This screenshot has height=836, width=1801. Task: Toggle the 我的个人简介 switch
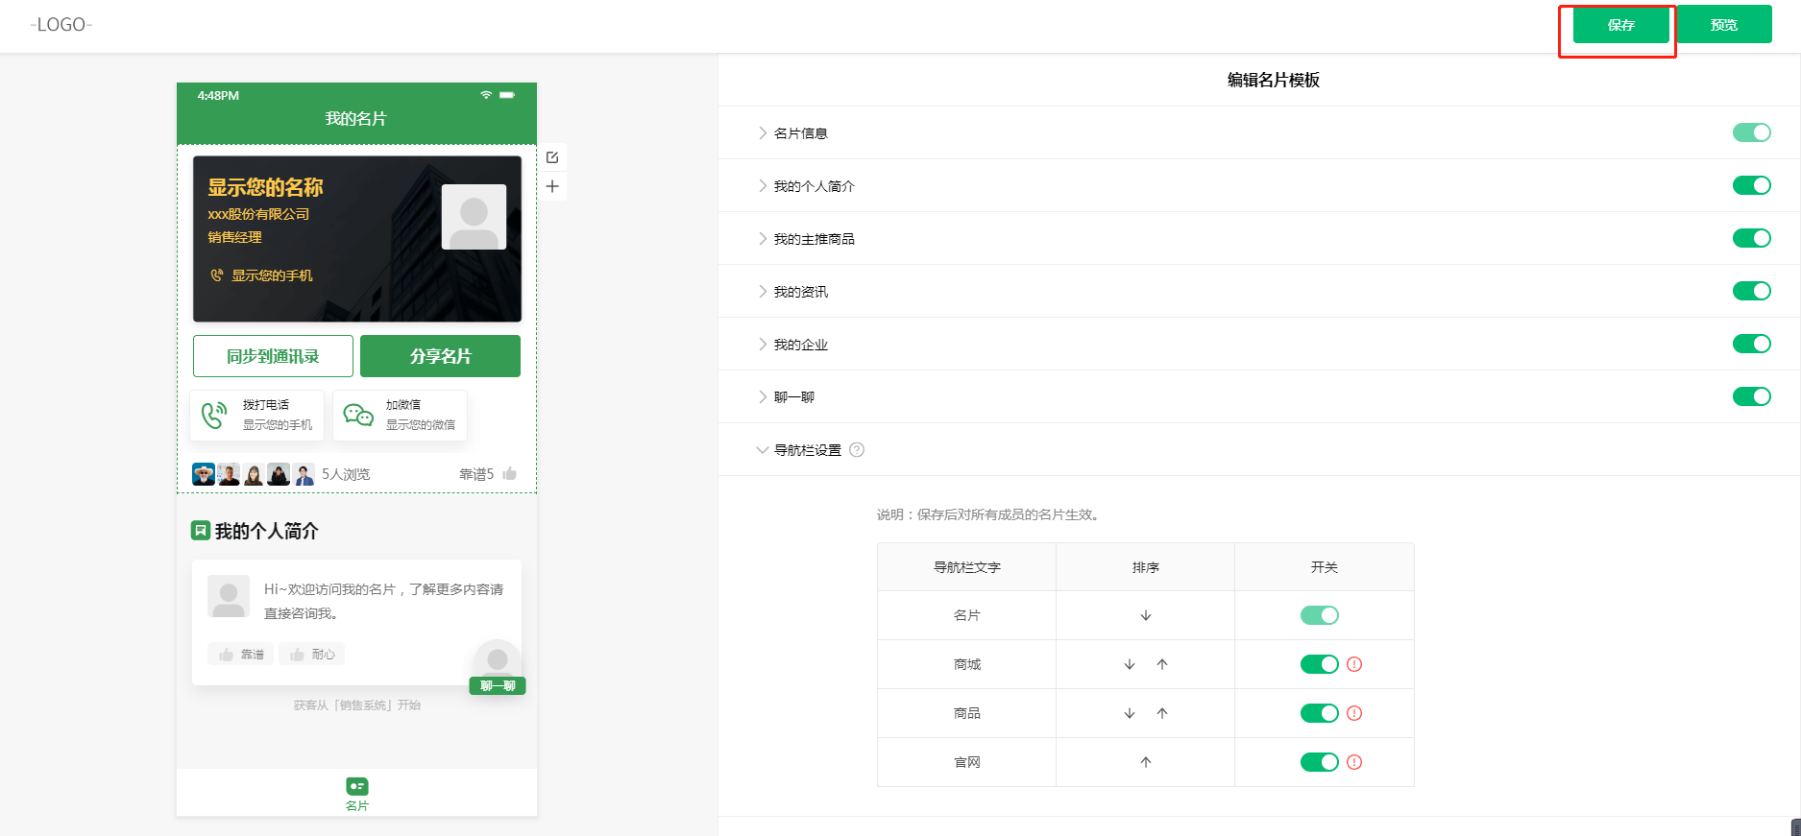click(x=1751, y=185)
